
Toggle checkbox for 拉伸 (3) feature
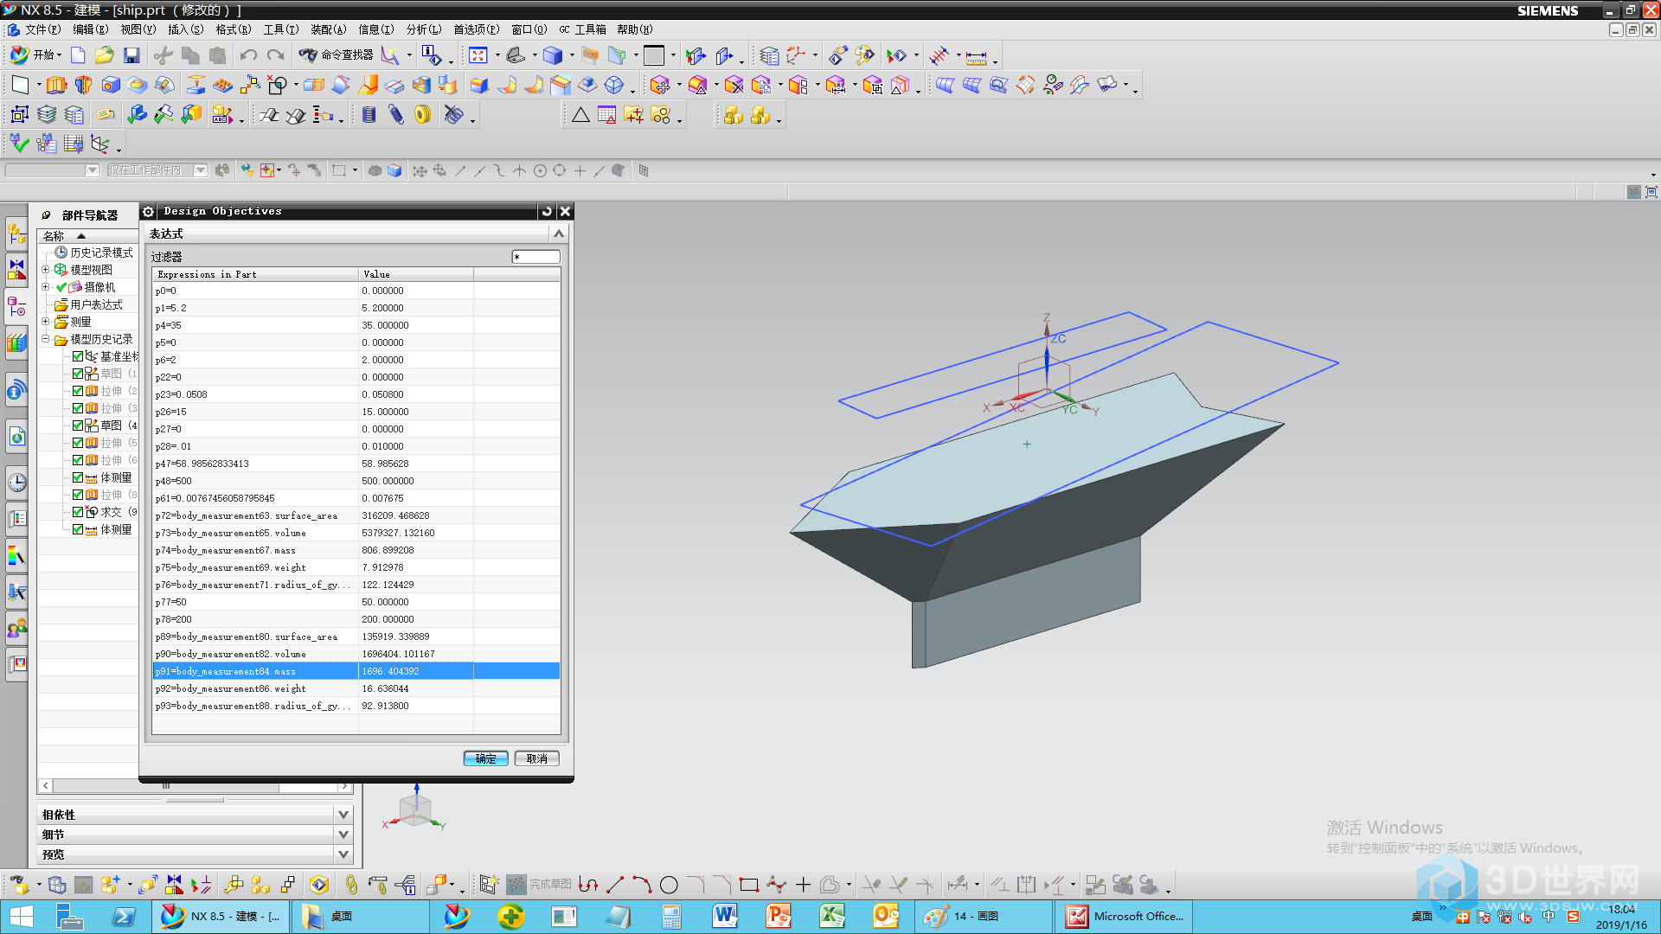coord(78,408)
